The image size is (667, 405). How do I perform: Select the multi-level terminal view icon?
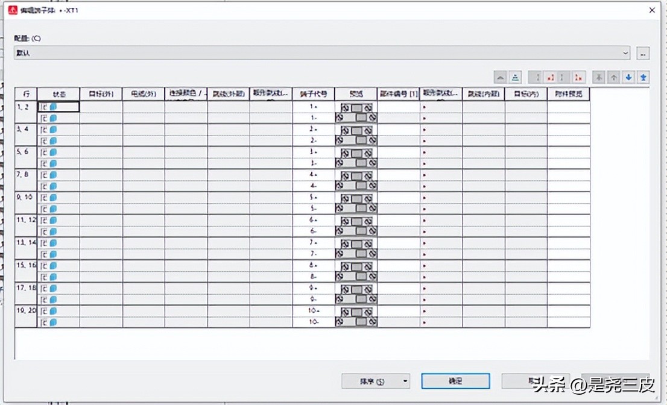(515, 77)
